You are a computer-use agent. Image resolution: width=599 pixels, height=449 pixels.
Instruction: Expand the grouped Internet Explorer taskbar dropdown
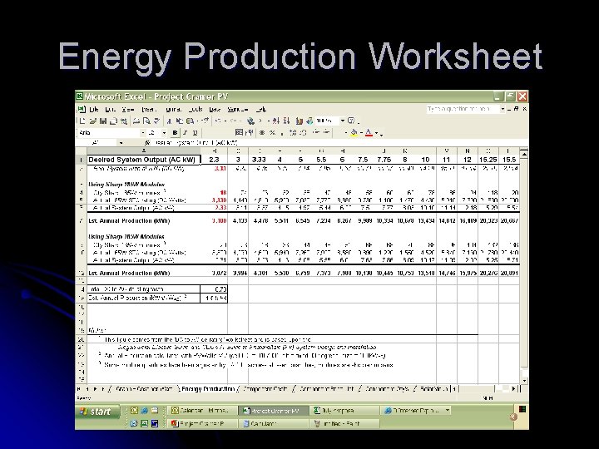pyautogui.click(x=448, y=411)
